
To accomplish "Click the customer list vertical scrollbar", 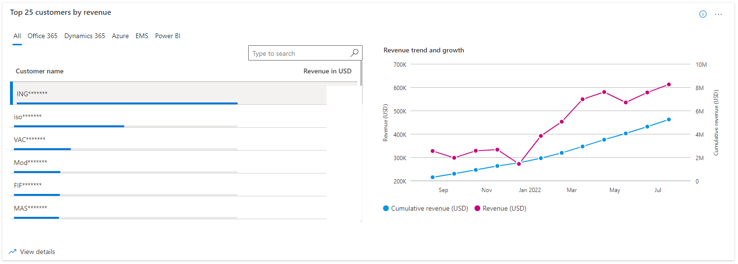I will point(361,72).
